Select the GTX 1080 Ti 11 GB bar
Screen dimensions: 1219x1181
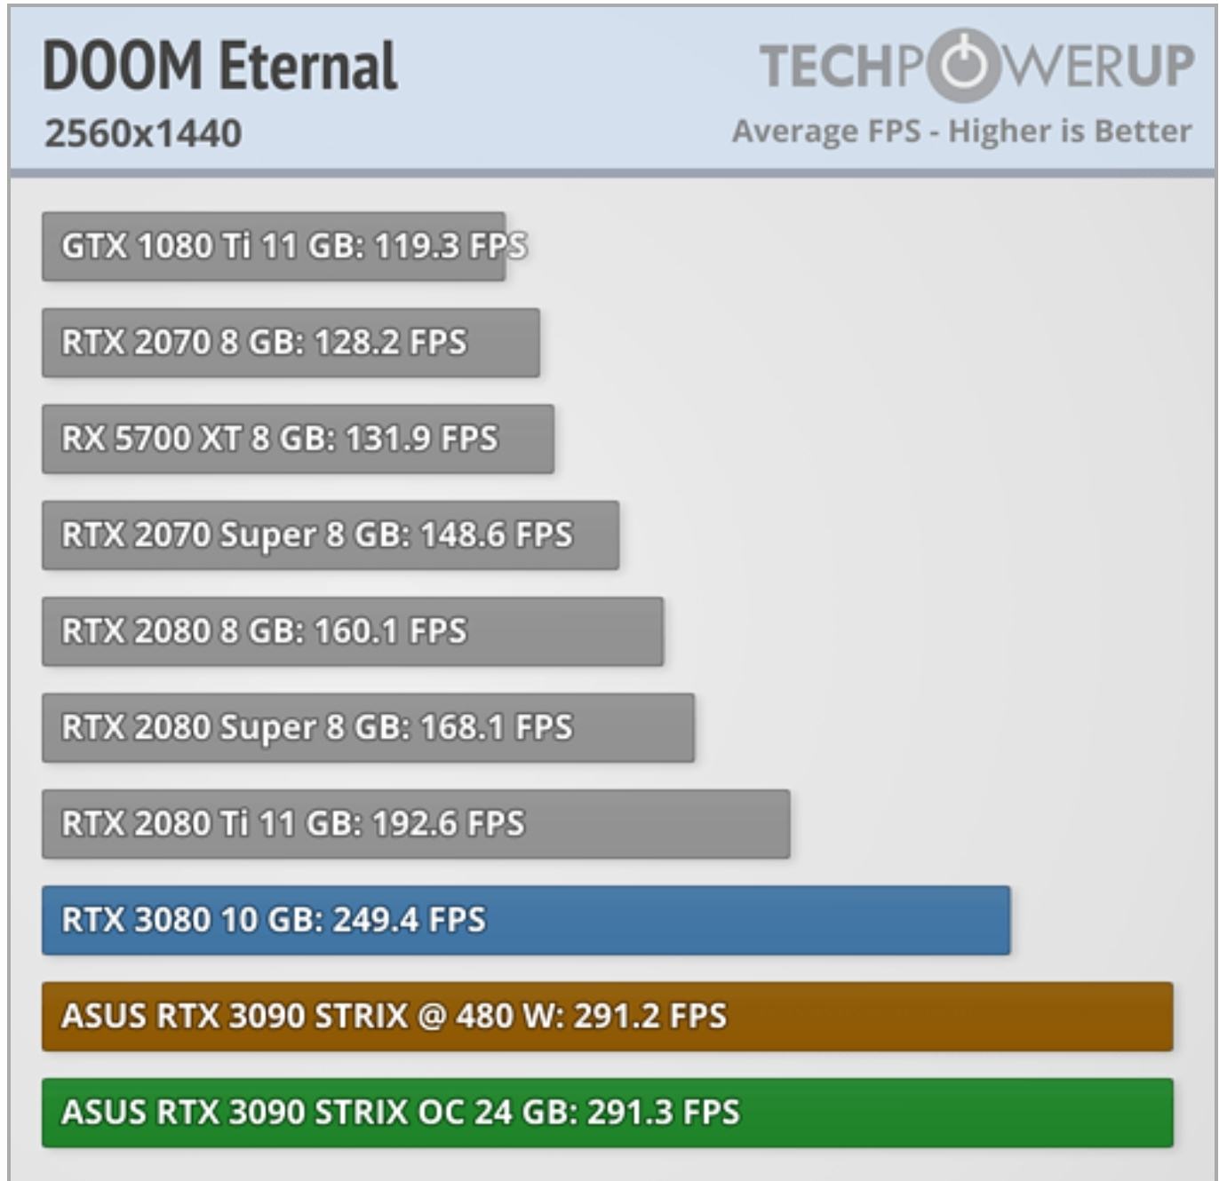pos(274,246)
